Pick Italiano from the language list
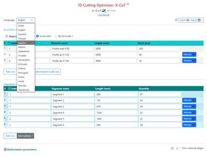This screenshot has width=207, height=157. (26, 47)
